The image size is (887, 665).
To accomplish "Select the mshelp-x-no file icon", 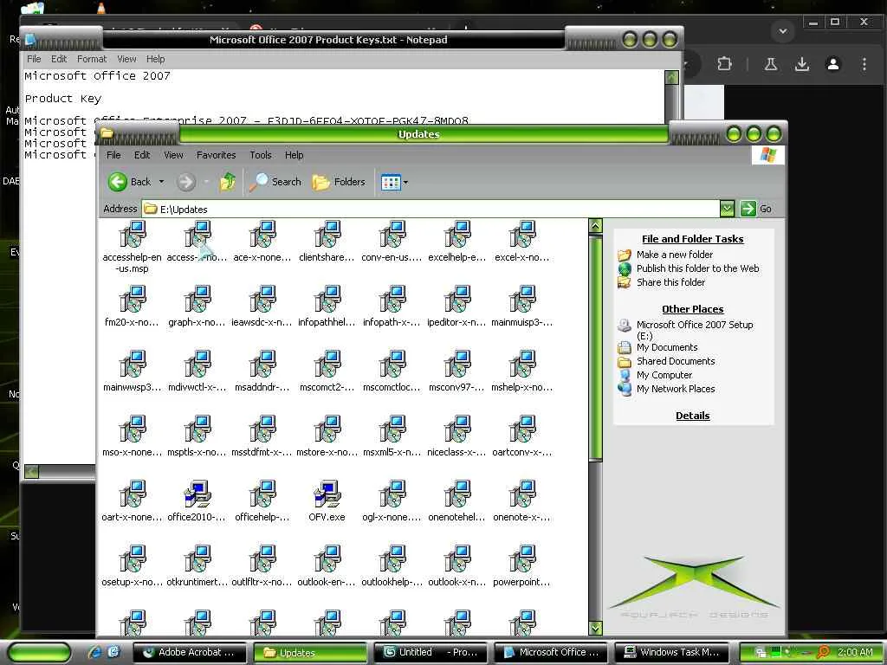I will click(x=522, y=365).
